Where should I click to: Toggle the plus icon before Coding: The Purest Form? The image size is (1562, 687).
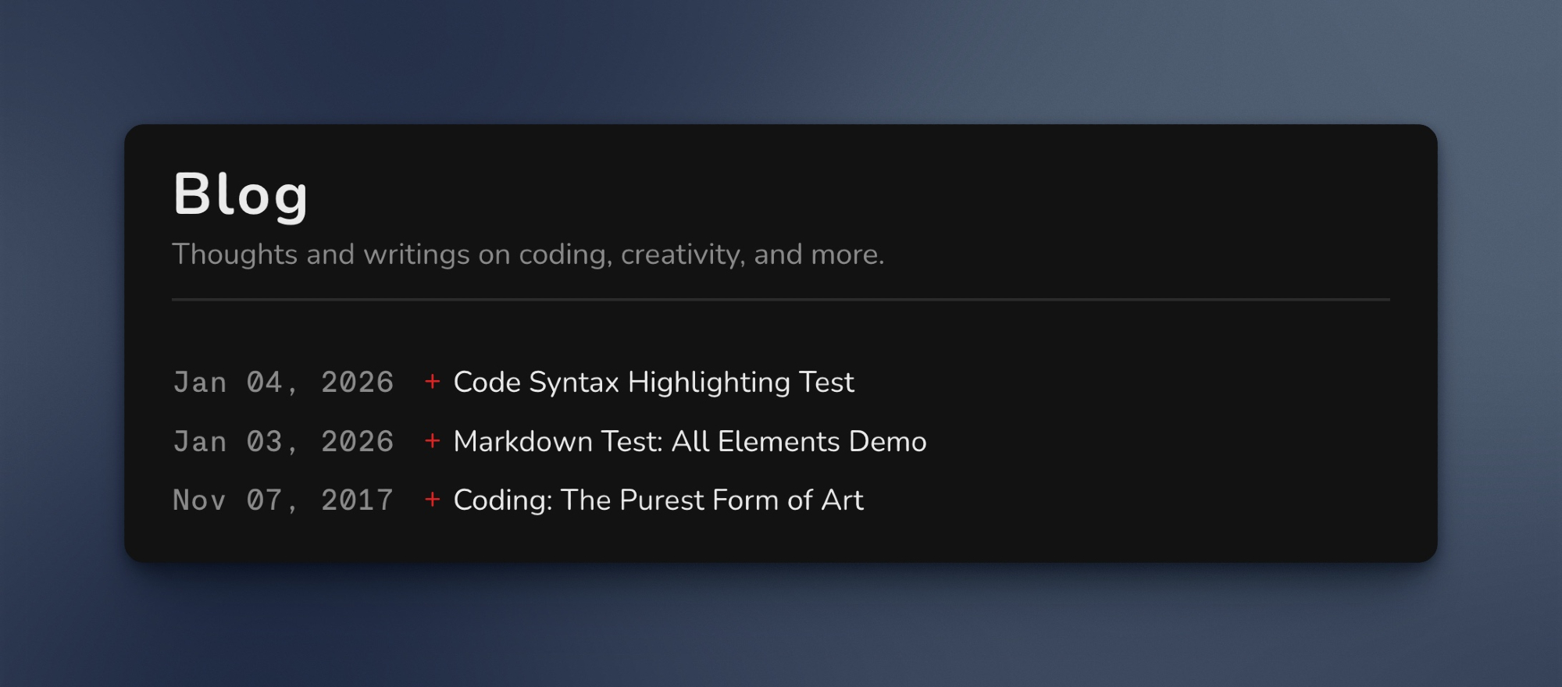point(432,500)
